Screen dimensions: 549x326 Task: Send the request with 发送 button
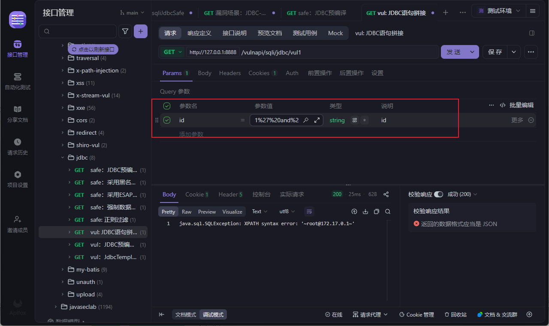454,52
